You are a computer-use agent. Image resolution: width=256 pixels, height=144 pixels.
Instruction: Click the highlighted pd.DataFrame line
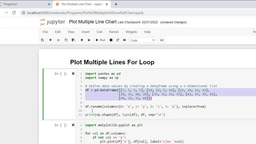(147, 90)
